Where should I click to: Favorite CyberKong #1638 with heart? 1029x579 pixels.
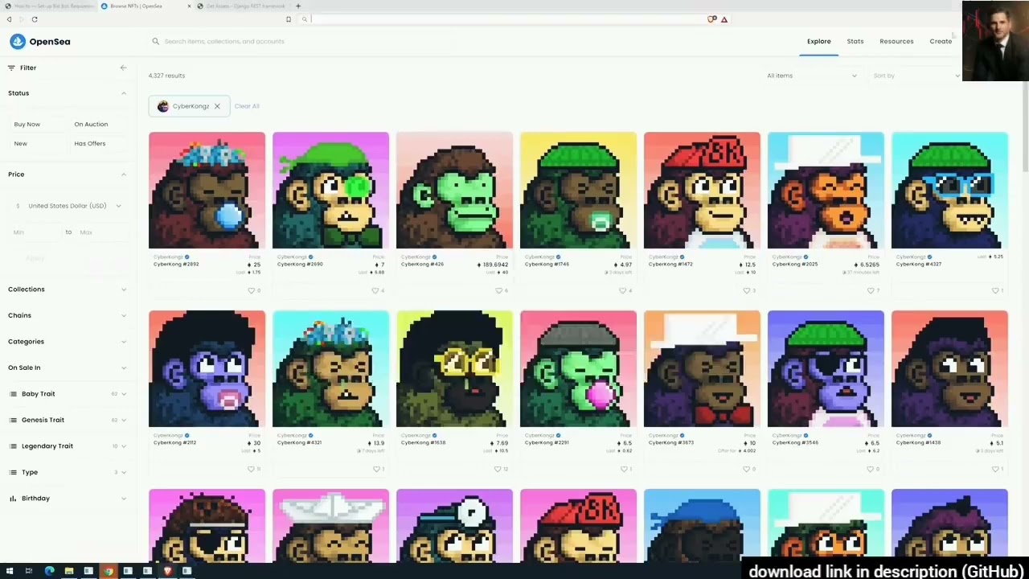(x=498, y=469)
